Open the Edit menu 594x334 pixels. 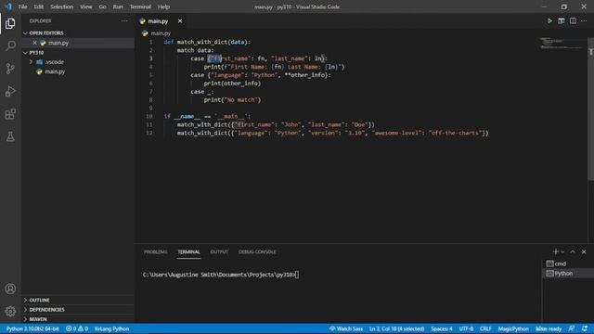(39, 6)
